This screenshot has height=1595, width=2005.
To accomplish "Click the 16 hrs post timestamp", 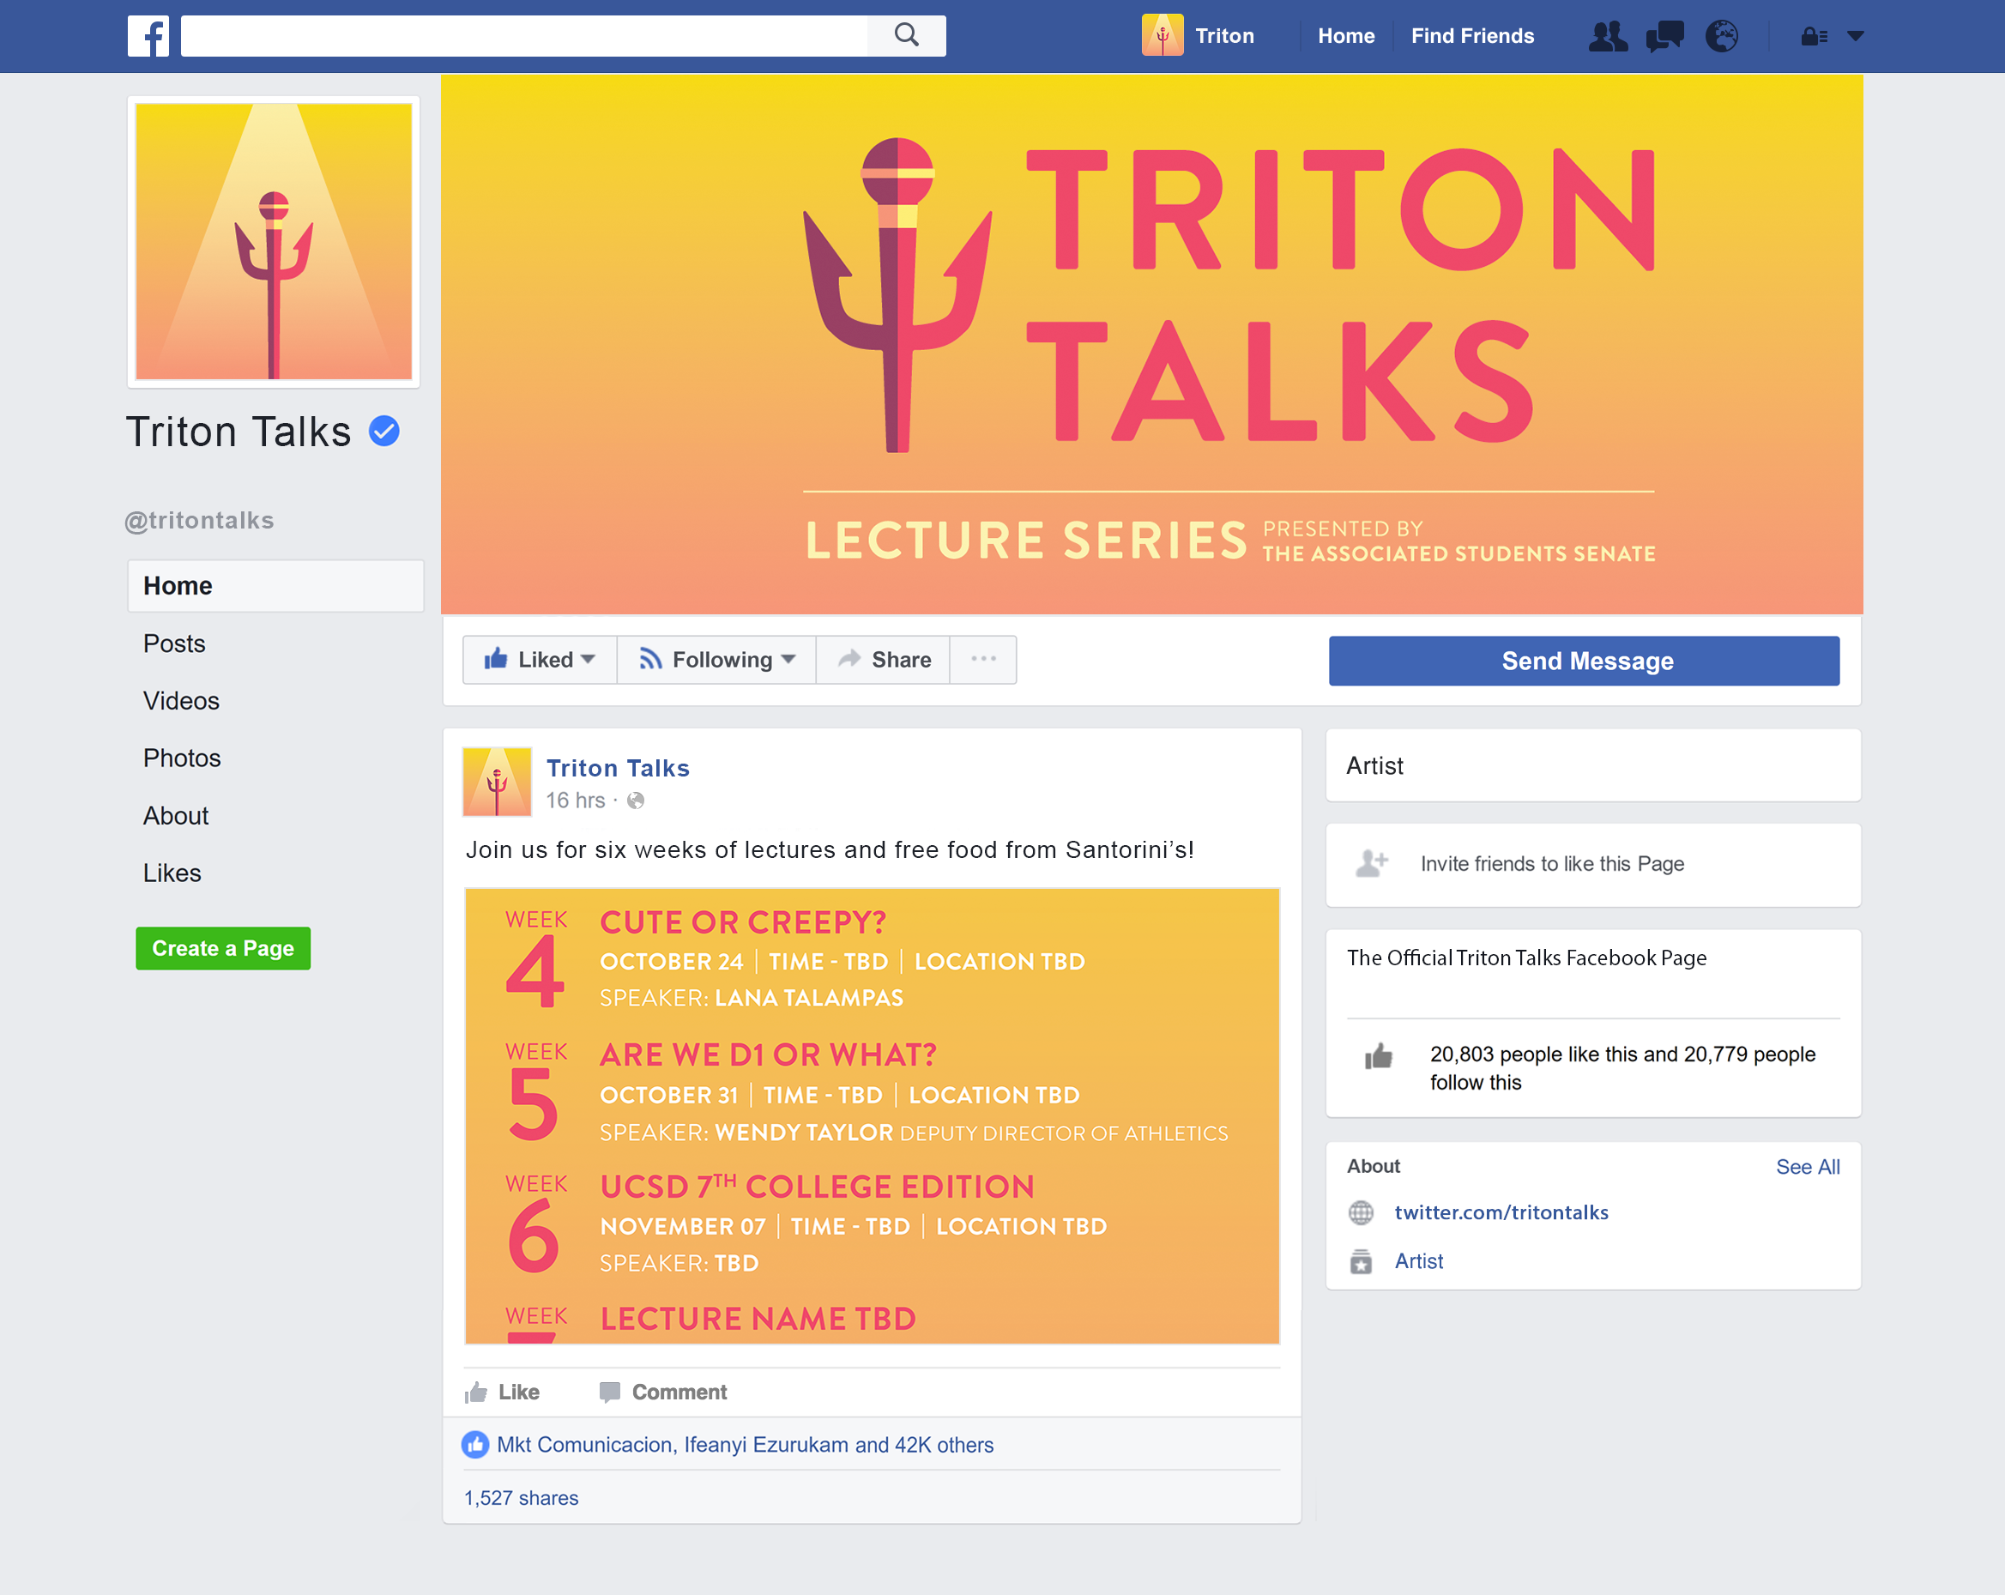I will tap(575, 800).
